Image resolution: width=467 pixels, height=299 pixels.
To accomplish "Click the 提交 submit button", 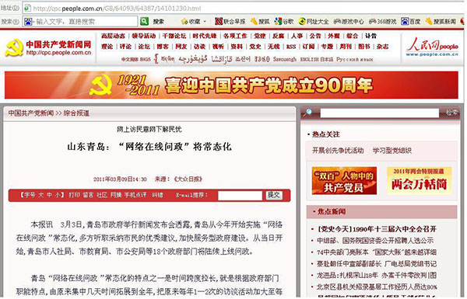I will point(274,195).
